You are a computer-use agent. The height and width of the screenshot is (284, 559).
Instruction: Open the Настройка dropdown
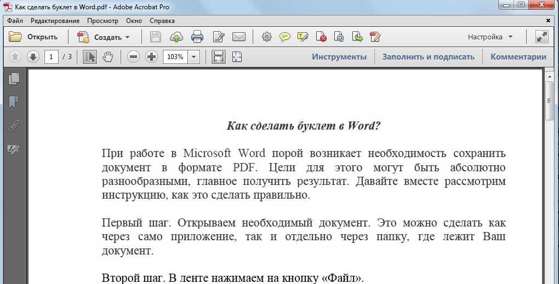coord(490,37)
